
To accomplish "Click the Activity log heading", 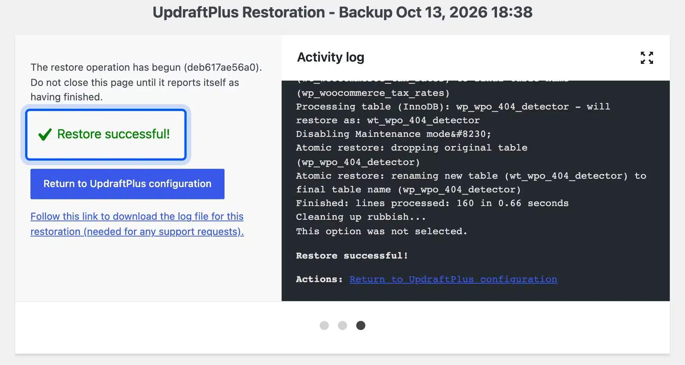I will [331, 57].
